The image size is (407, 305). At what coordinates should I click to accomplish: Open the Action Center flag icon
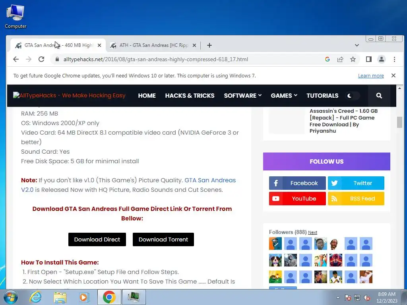(x=347, y=297)
